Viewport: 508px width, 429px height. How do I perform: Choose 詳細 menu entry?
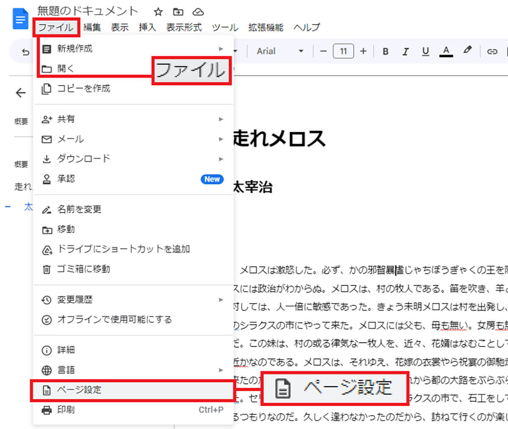pos(133,350)
